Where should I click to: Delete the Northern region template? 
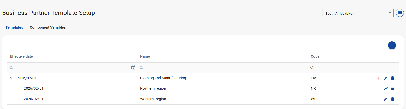pyautogui.click(x=392, y=89)
